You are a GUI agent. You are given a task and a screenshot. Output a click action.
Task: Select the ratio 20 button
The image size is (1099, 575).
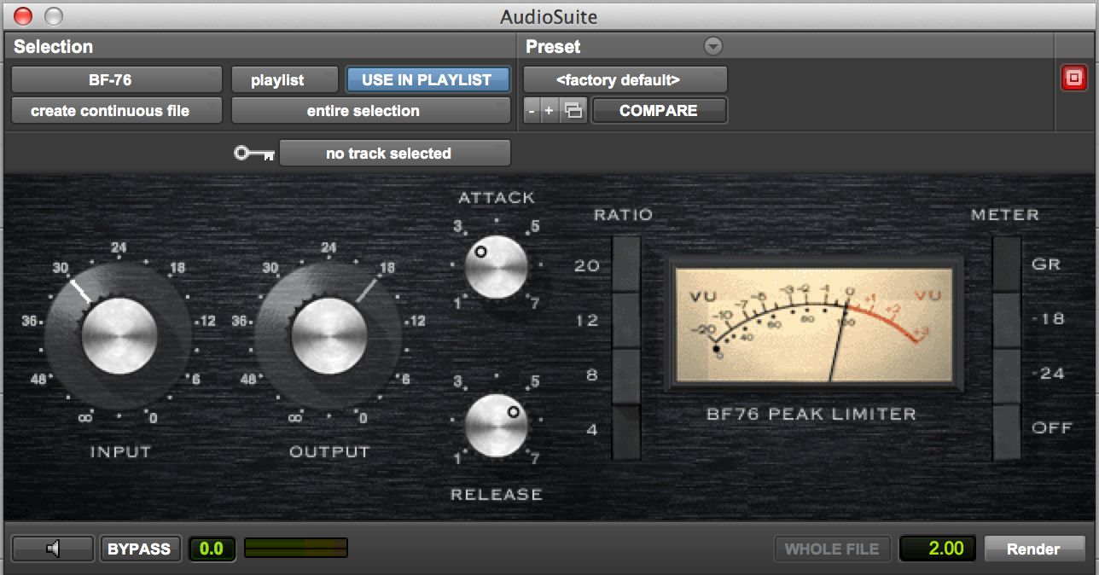(x=626, y=264)
